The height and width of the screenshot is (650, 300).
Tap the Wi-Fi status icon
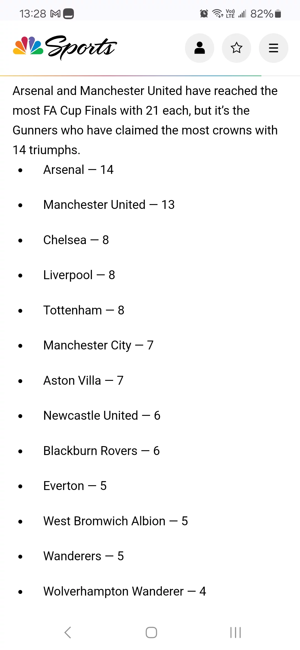pyautogui.click(x=217, y=13)
